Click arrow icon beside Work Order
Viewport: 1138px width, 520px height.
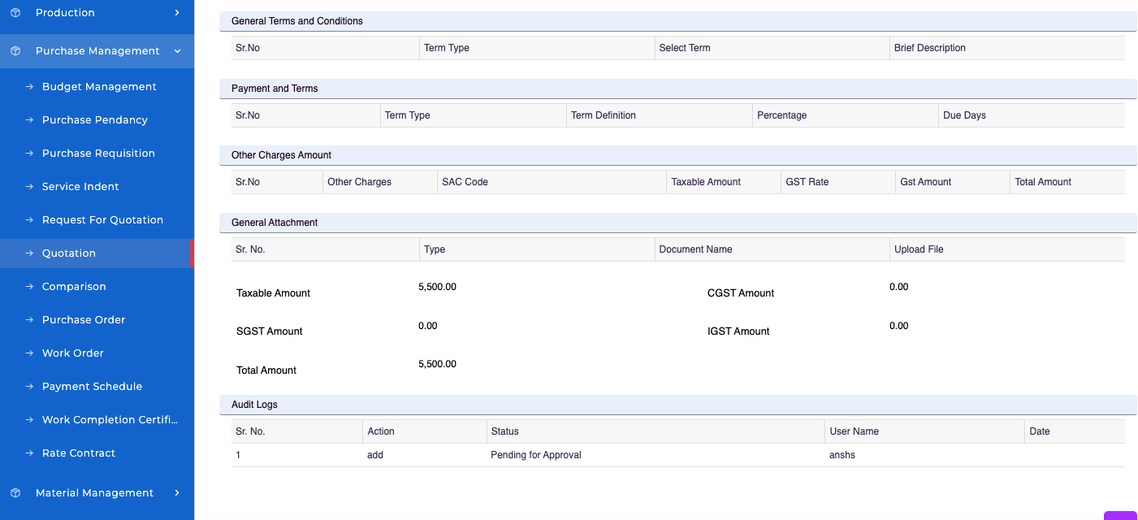tap(29, 353)
